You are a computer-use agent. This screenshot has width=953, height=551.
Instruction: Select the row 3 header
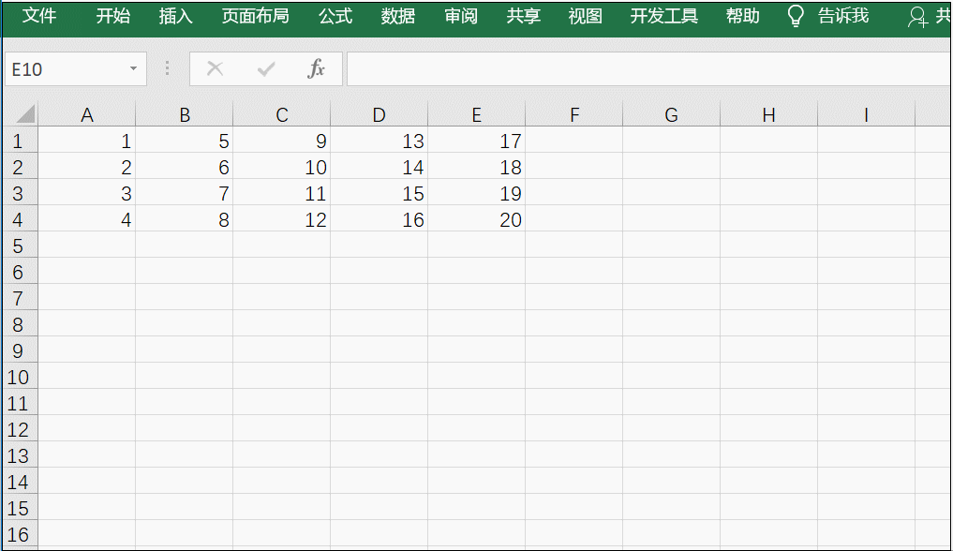[x=20, y=193]
